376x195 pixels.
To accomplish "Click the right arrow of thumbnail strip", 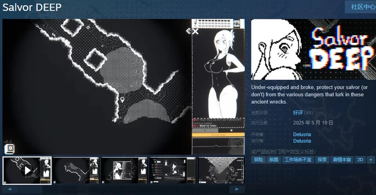I will (237, 189).
